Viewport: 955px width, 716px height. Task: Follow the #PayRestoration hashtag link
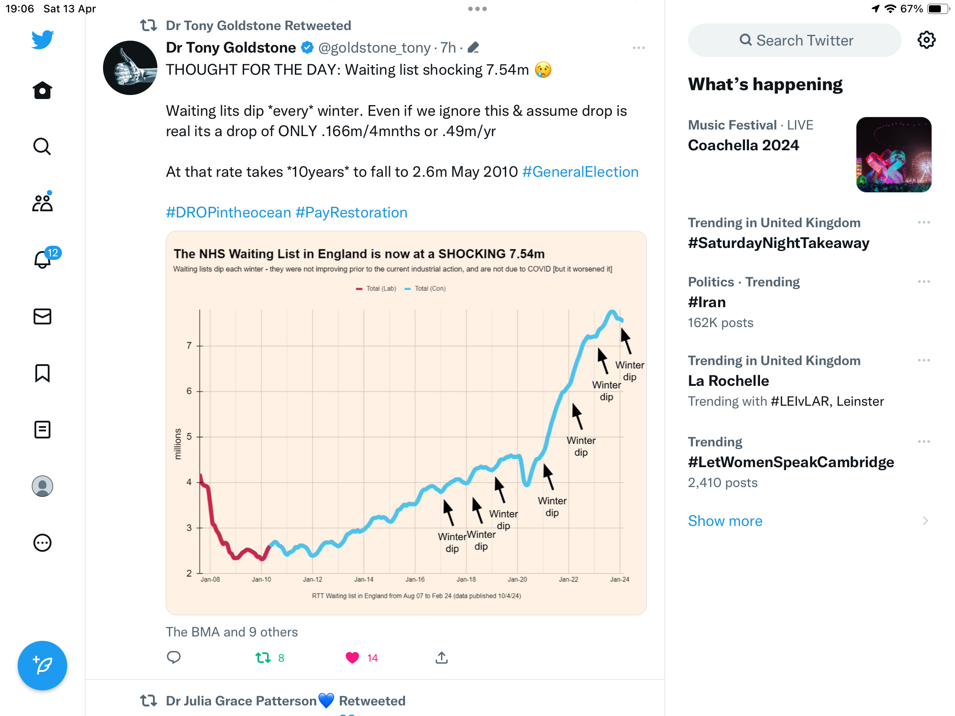tap(351, 212)
